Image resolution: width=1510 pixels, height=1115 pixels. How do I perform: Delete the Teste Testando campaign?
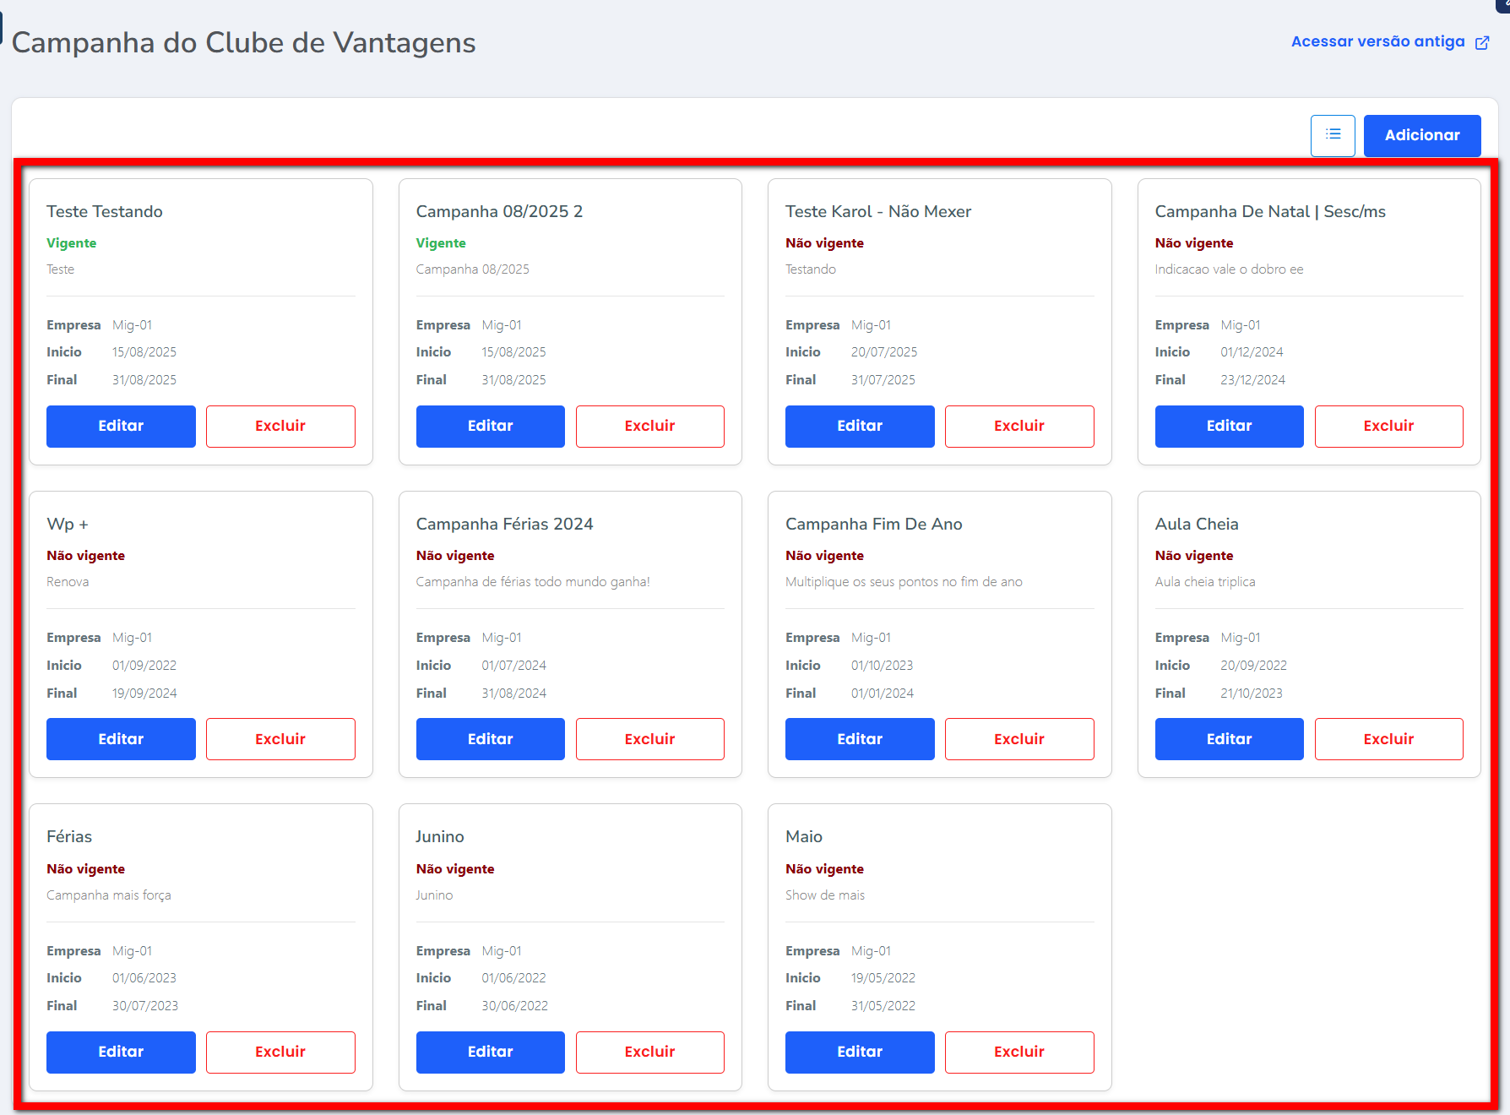280,427
